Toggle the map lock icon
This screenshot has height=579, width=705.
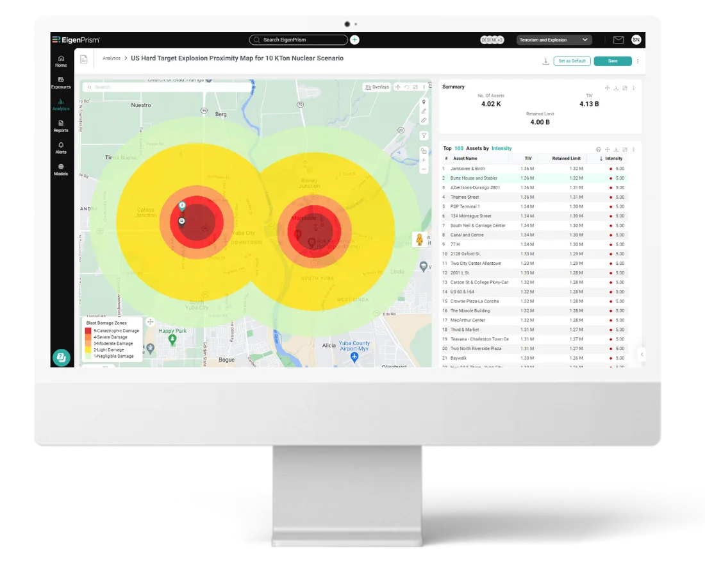click(x=424, y=151)
